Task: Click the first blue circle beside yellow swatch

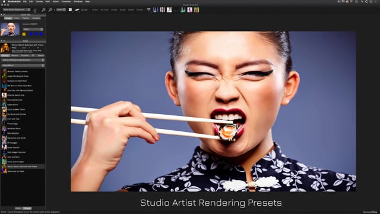Action: [31, 34]
